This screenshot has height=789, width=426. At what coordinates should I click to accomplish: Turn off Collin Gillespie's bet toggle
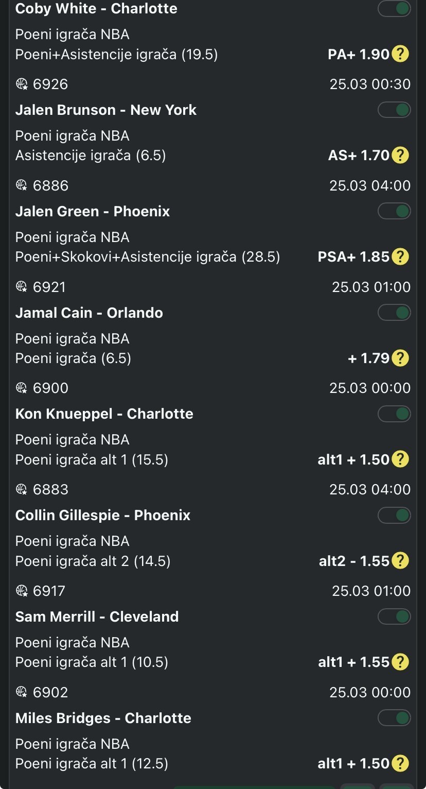[394, 515]
